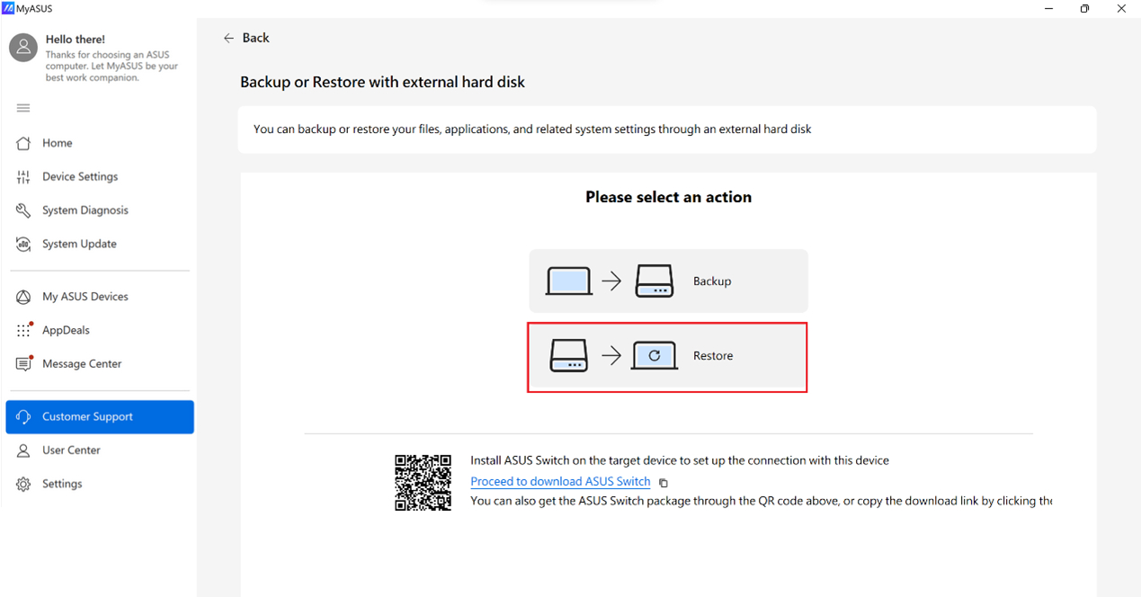Open Message Center icon
Screen dimensions: 1141x597
(x=24, y=364)
